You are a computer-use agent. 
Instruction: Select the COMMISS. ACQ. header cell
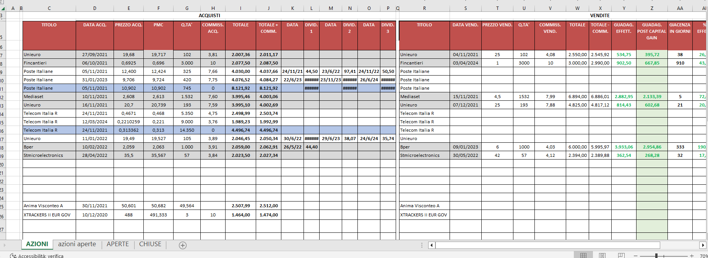coord(213,35)
